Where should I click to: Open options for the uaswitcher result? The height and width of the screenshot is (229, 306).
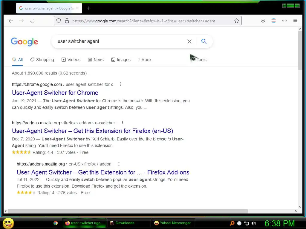pos(122,123)
